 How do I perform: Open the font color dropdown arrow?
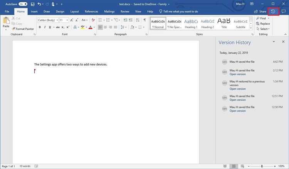point(94,27)
